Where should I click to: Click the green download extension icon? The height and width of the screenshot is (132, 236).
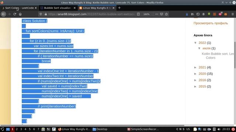(x=209, y=14)
